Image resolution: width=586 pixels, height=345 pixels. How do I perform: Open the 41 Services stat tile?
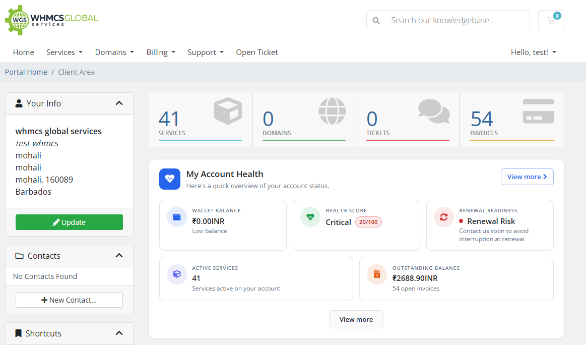coord(201,120)
